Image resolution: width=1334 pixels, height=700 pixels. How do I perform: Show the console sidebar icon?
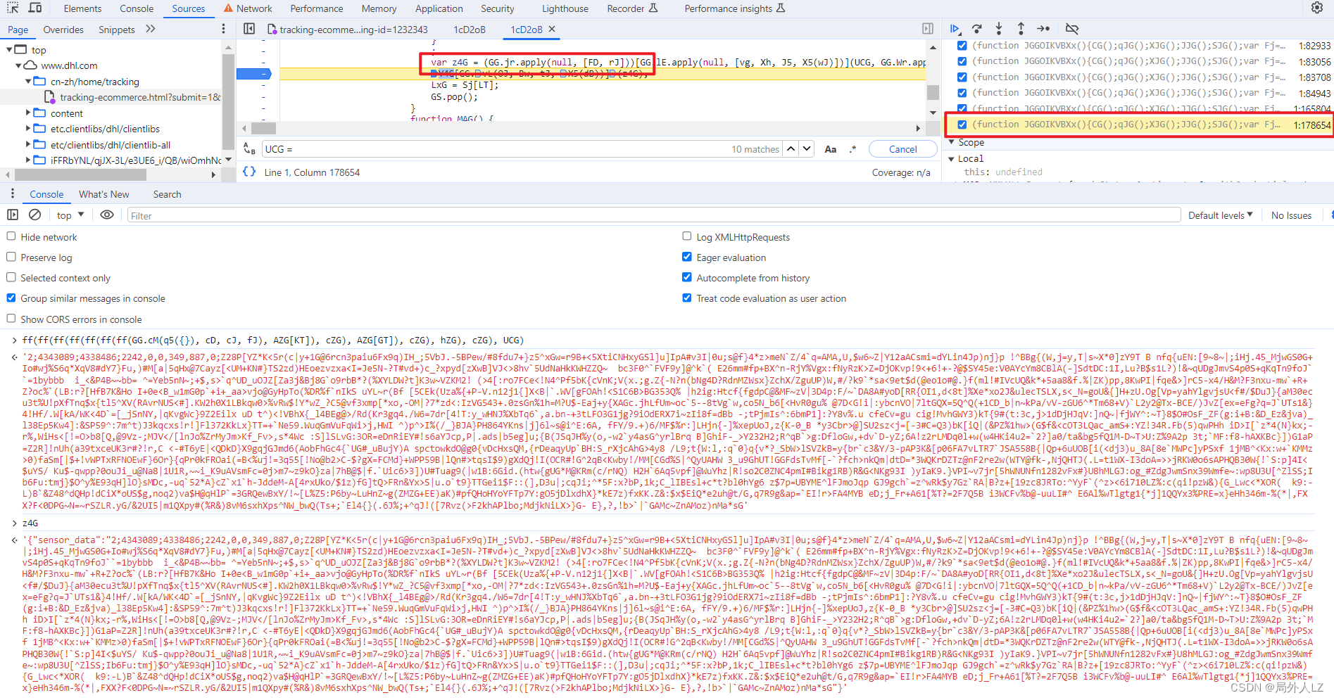pyautogui.click(x=13, y=215)
